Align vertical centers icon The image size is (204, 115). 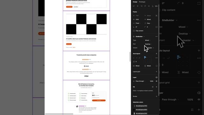[149, 6]
